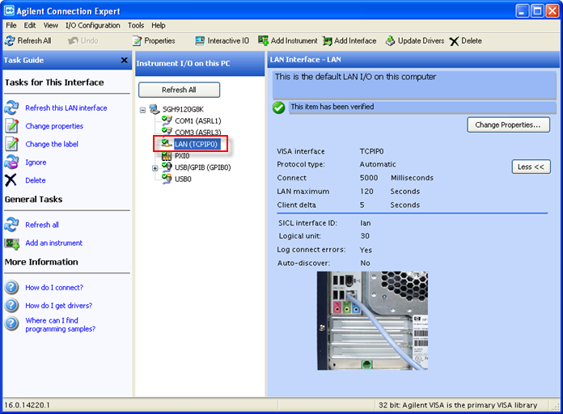Viewport: 563px width, 414px height.
Task: Open the Tools menu
Action: [136, 25]
